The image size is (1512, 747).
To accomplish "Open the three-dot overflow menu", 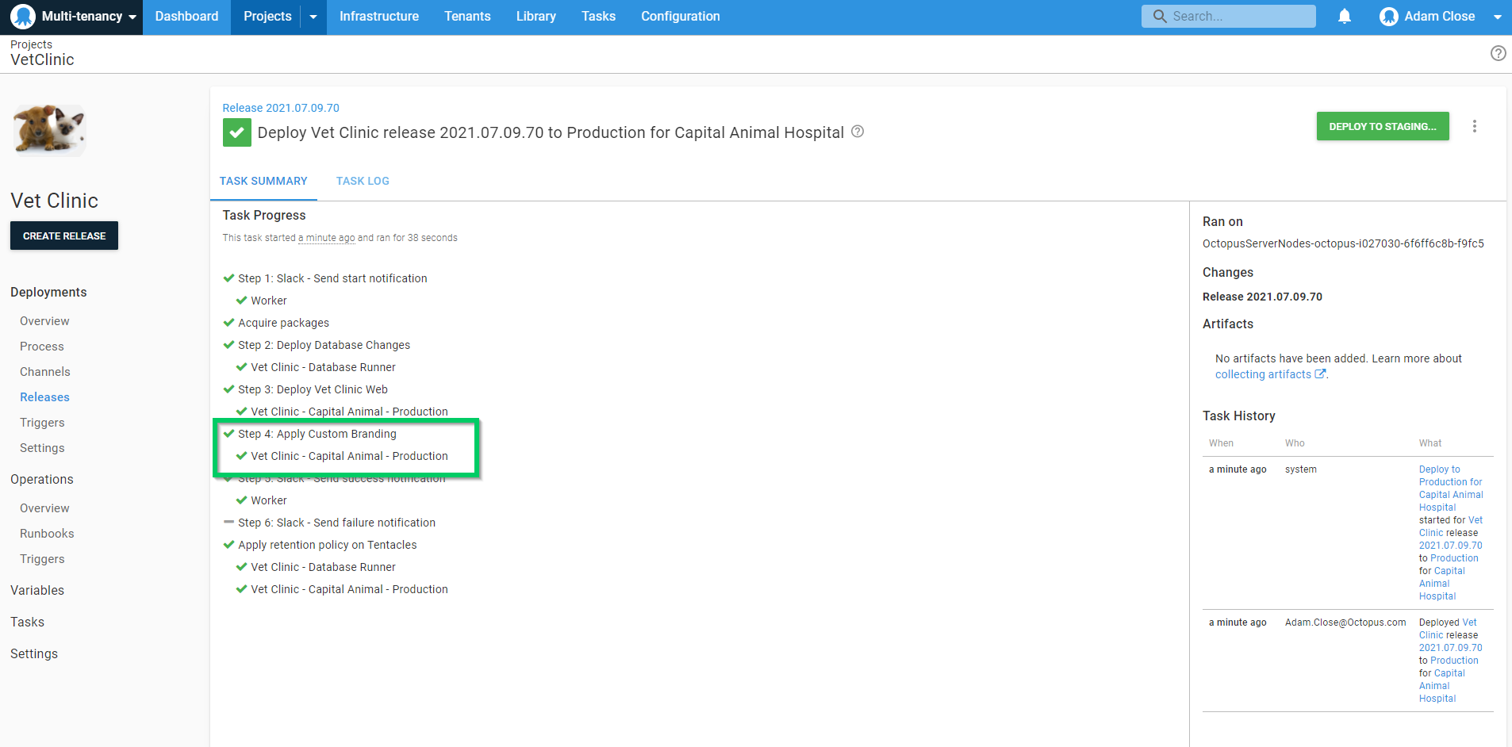I will coord(1474,126).
